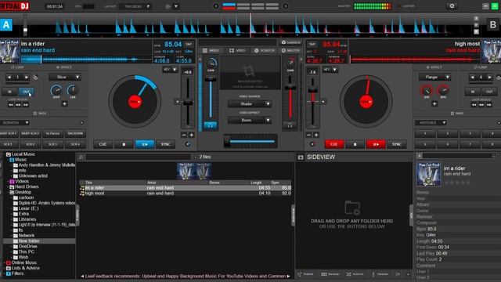Play or pause deck A
Image resolution: width=501 pixels, height=282 pixels.
[x=145, y=144]
